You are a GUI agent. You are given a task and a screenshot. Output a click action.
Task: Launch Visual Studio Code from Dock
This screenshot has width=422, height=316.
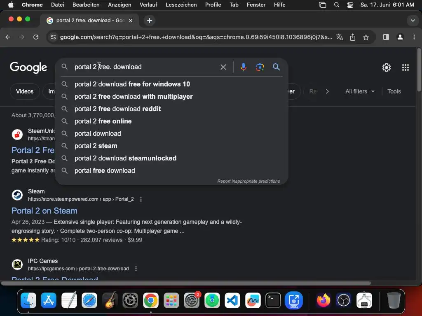[232, 300]
